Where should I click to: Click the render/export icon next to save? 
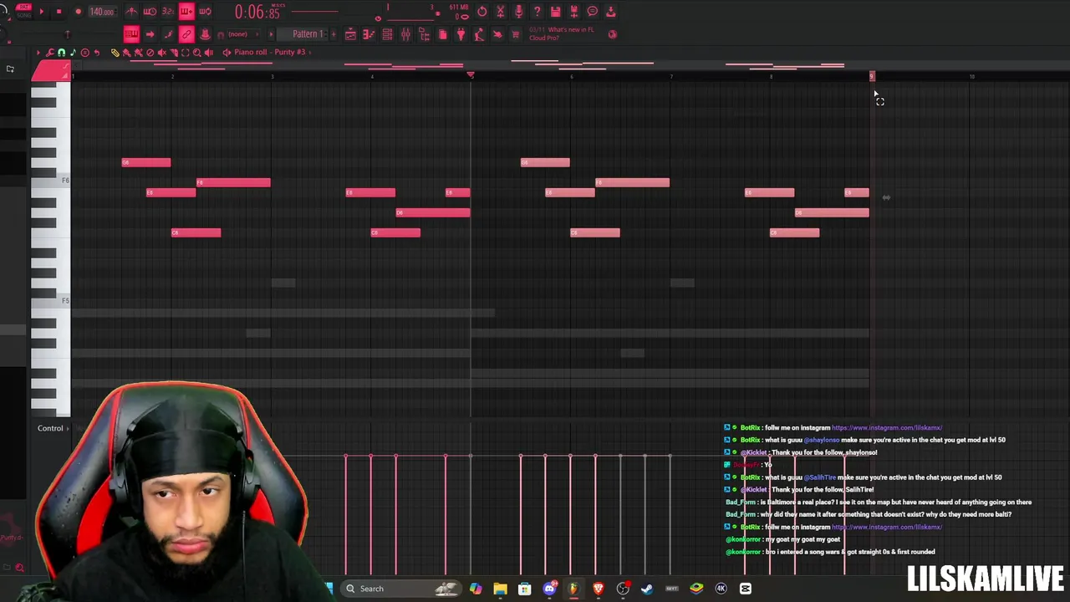pos(573,12)
